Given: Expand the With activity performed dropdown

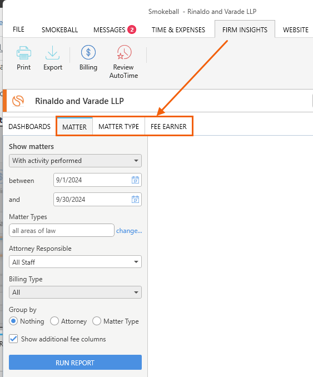Looking at the screenshot, I should (75, 161).
